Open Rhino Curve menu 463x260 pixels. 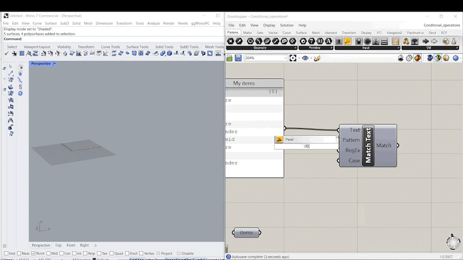[37, 23]
